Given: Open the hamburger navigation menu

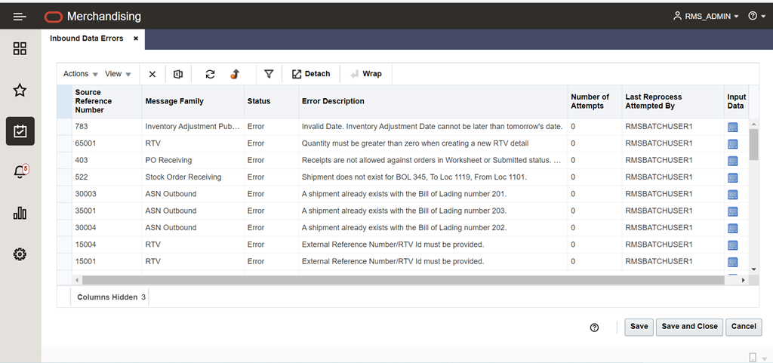Looking at the screenshot, I should (20, 17).
